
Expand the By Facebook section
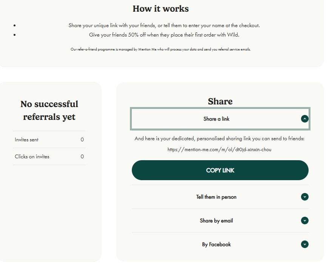pos(220,244)
